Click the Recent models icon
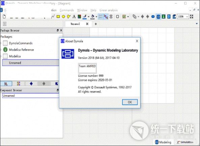The image size is (200, 146). coord(134,17)
